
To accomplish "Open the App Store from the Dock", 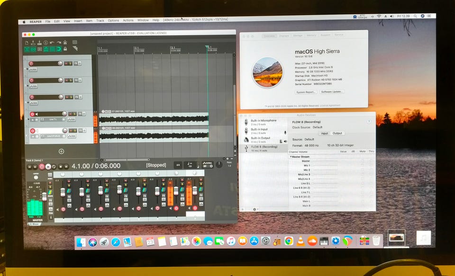I will [x=254, y=240].
